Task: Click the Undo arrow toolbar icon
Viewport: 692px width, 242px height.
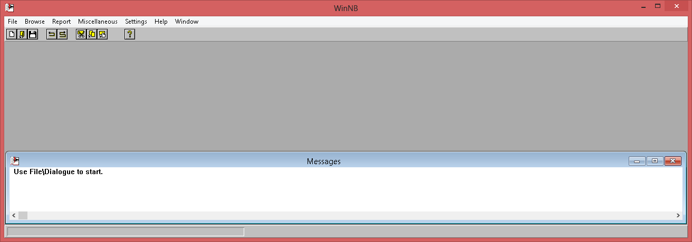Action: 52,34
